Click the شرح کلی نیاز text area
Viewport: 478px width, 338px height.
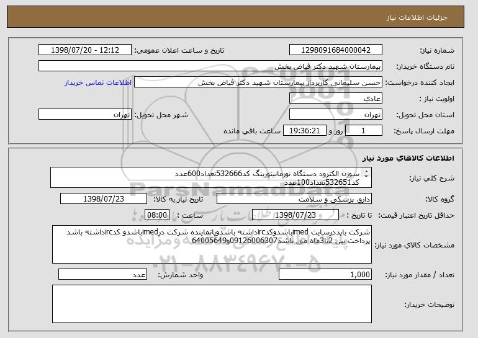click(x=211, y=177)
